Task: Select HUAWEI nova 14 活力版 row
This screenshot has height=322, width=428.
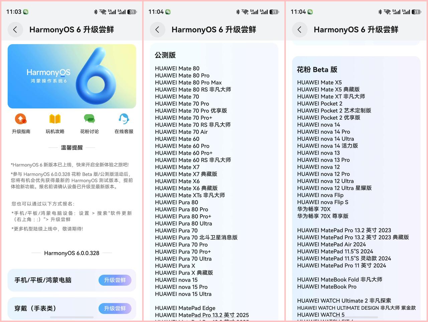Action: (x=327, y=146)
